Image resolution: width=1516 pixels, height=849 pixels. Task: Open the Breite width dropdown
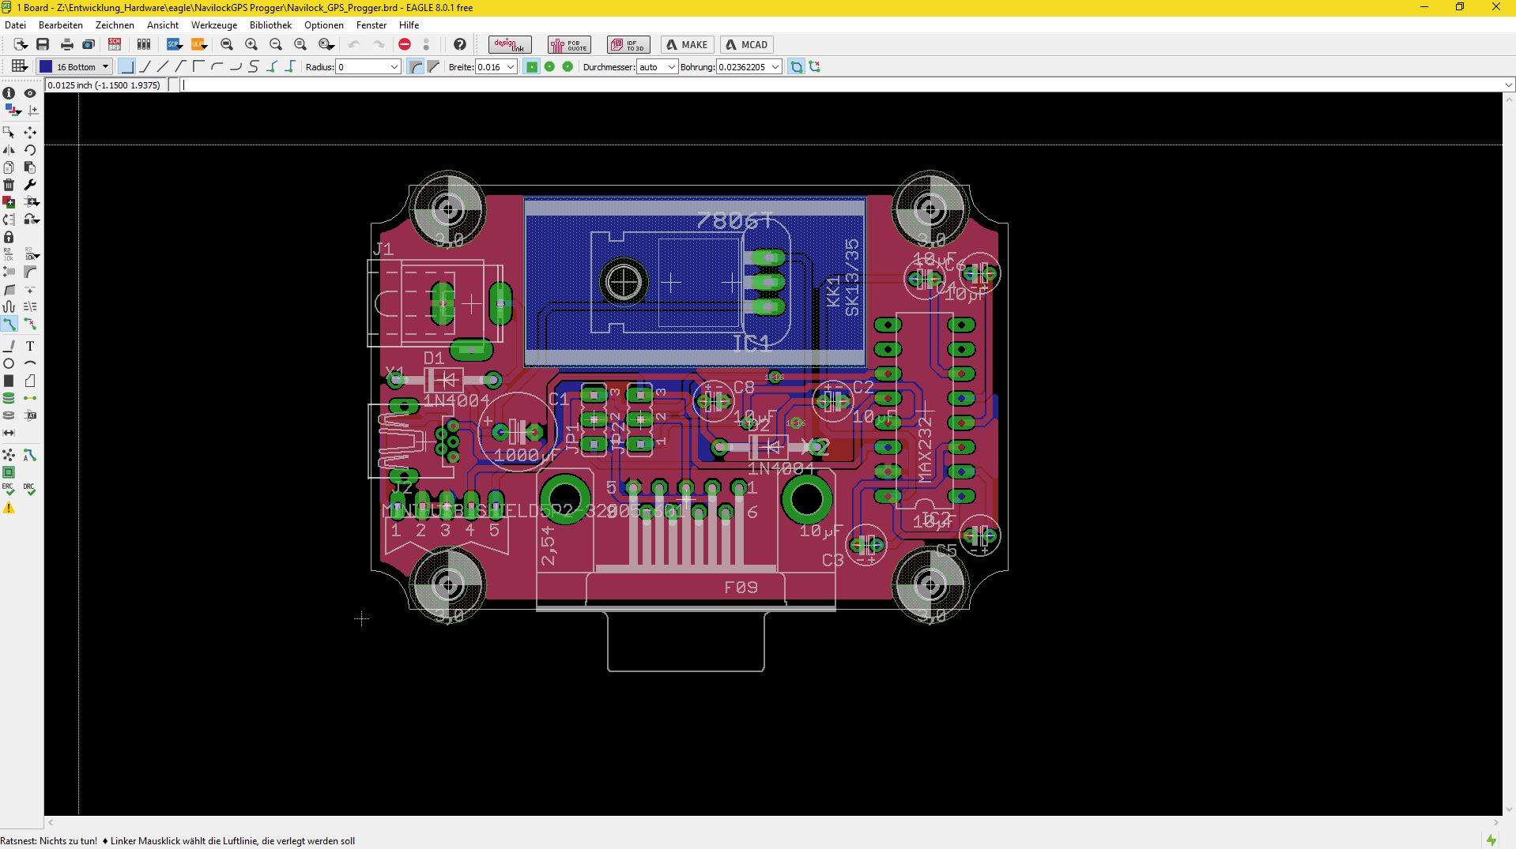511,67
